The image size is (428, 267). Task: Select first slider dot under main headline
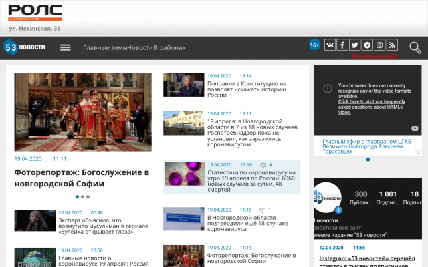tap(77, 197)
